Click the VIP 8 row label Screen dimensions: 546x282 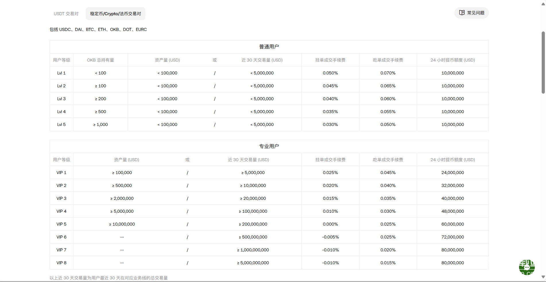point(61,263)
